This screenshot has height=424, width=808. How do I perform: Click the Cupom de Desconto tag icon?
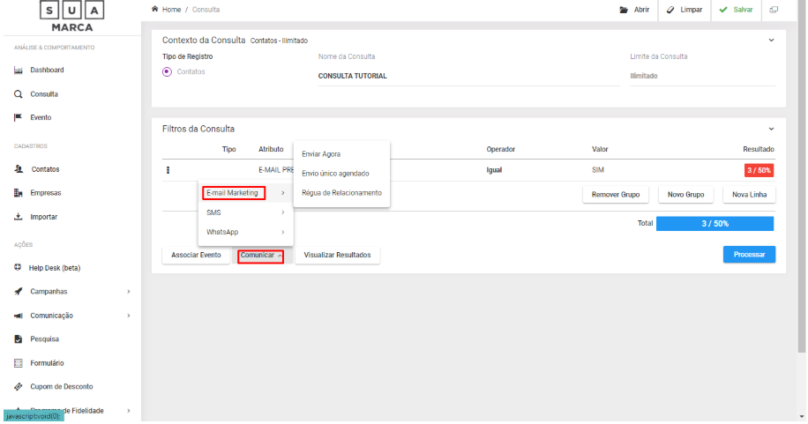coord(18,387)
